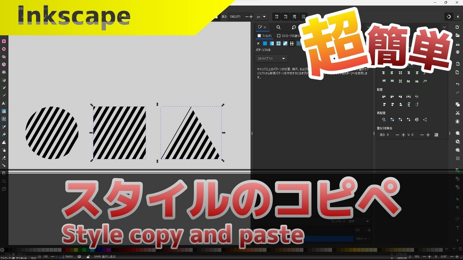
Task: Select the Spray tool
Action: point(4,150)
